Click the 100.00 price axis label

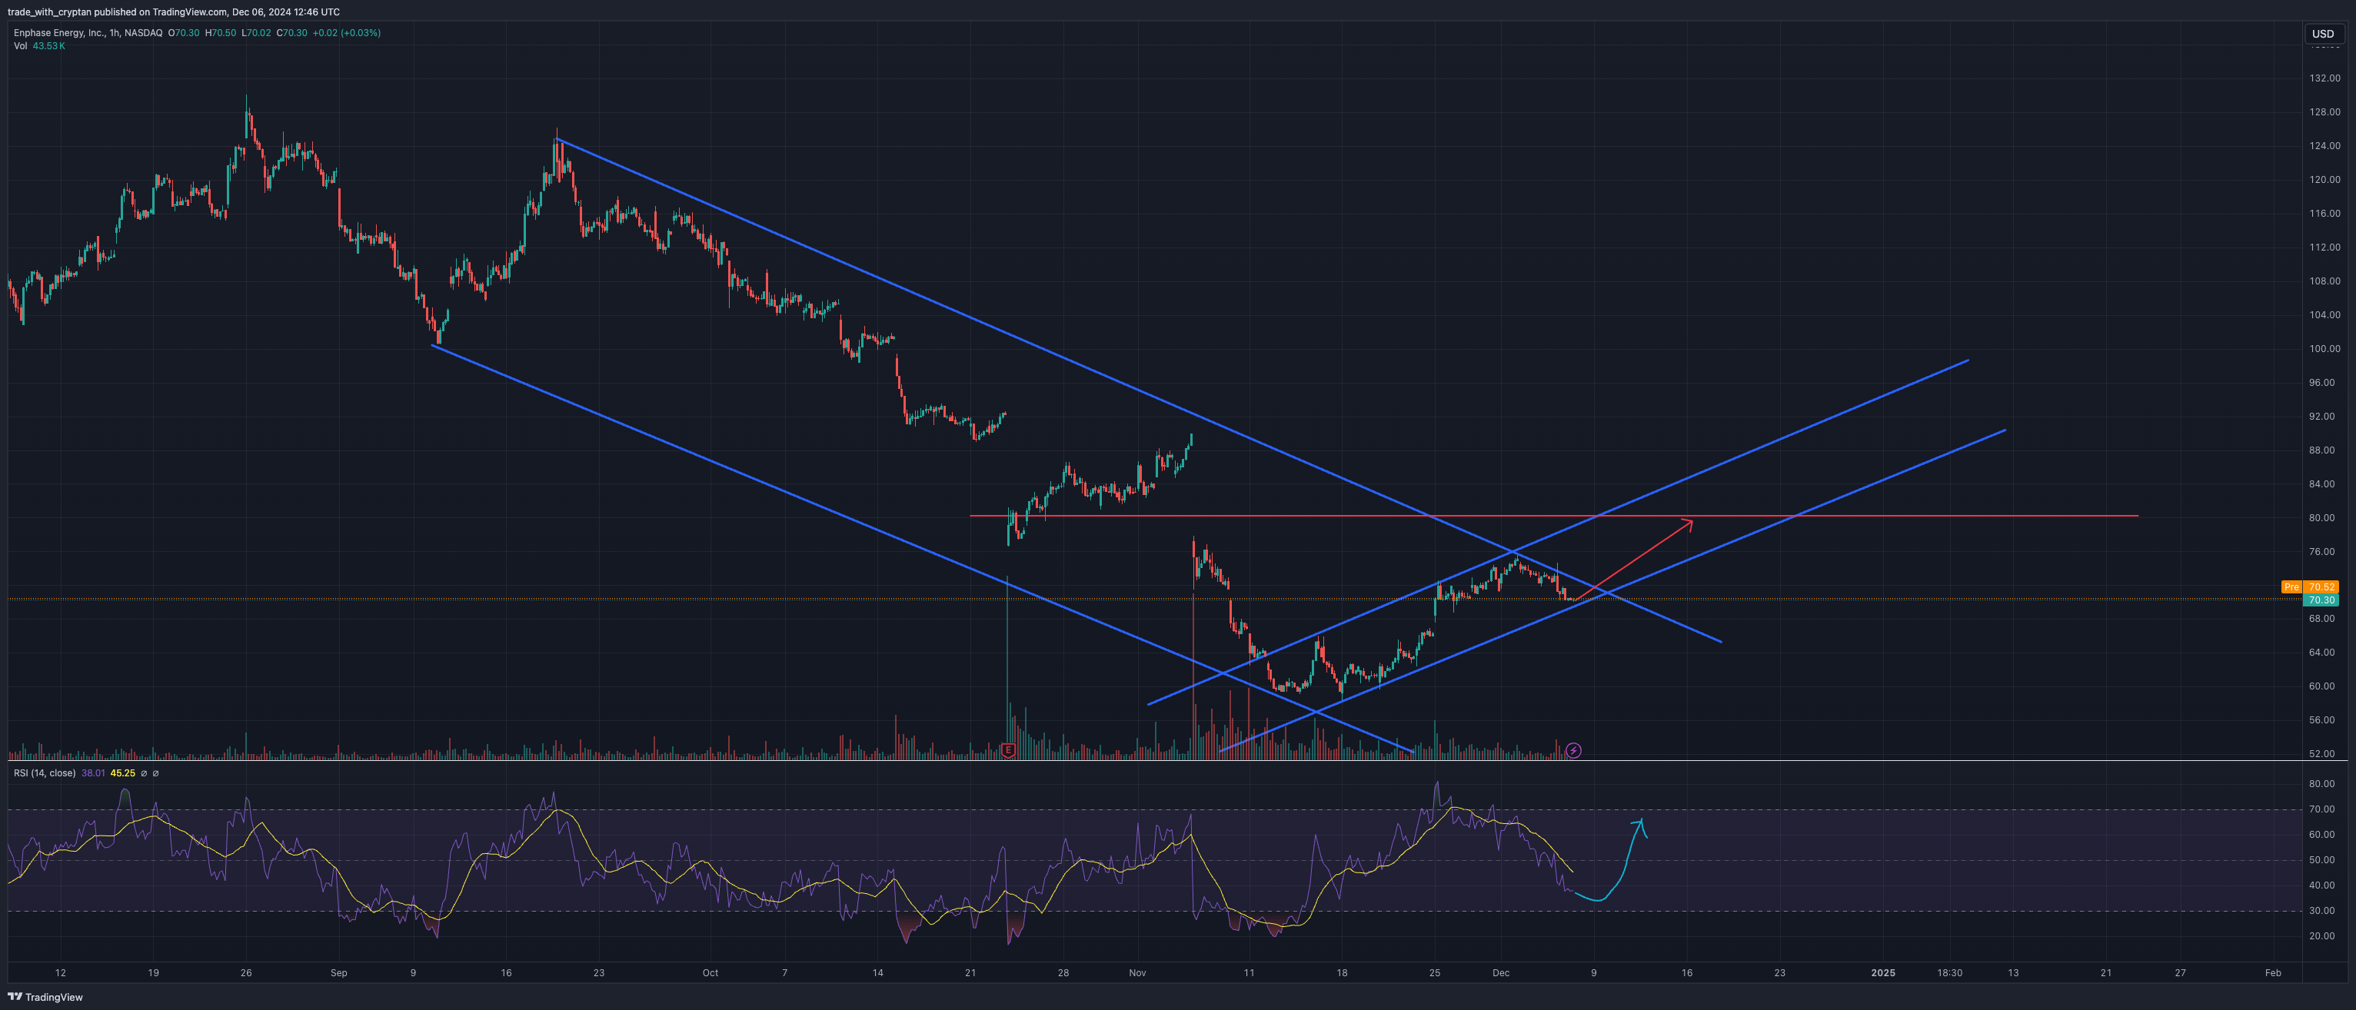2324,349
